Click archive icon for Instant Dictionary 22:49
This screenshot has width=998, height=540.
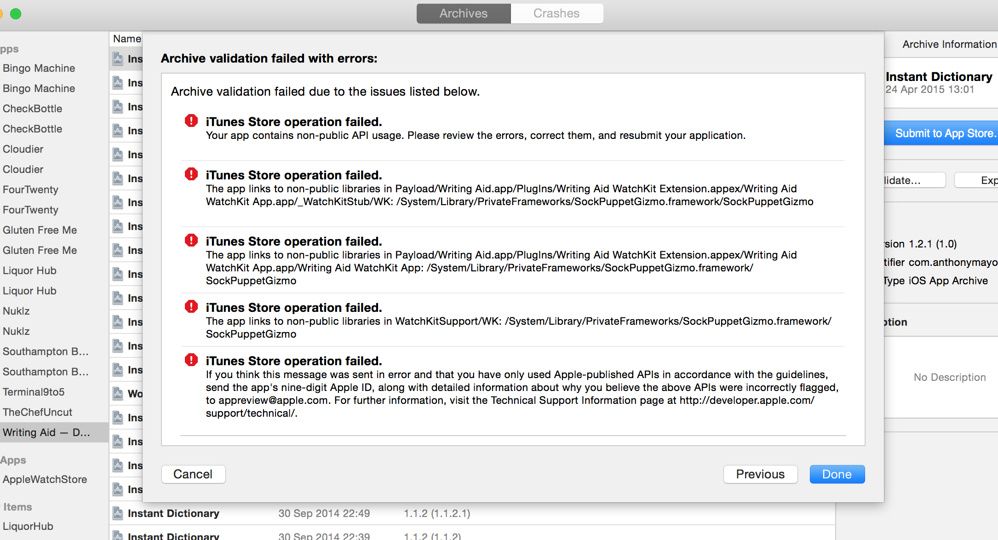pos(118,513)
